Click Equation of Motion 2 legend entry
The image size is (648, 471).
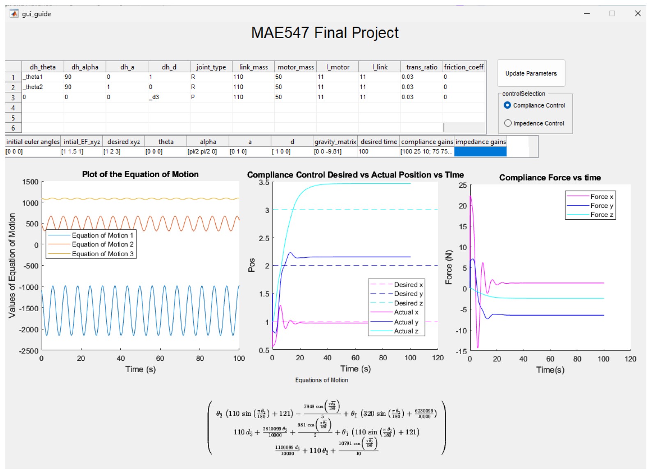91,244
